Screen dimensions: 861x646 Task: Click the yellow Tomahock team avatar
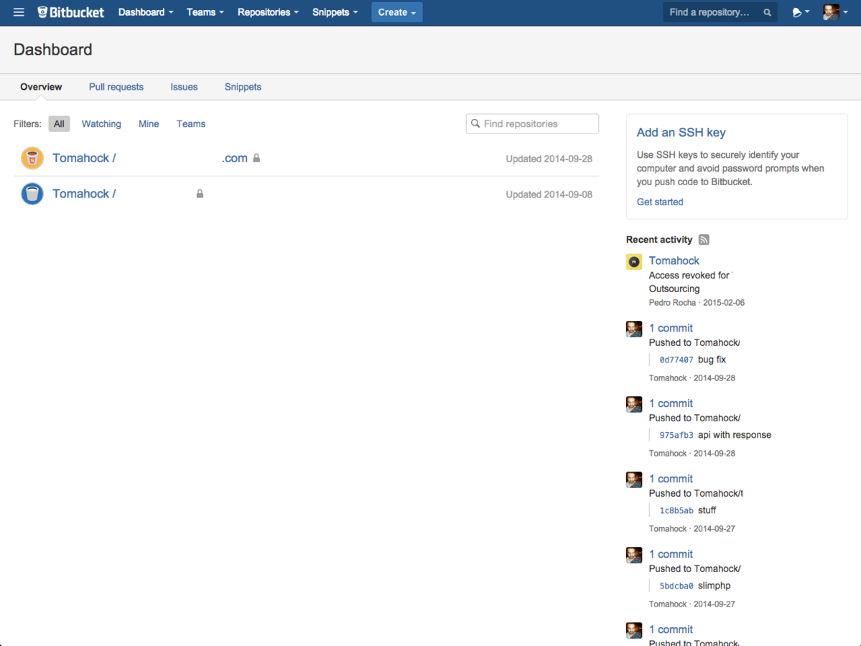[x=633, y=261]
